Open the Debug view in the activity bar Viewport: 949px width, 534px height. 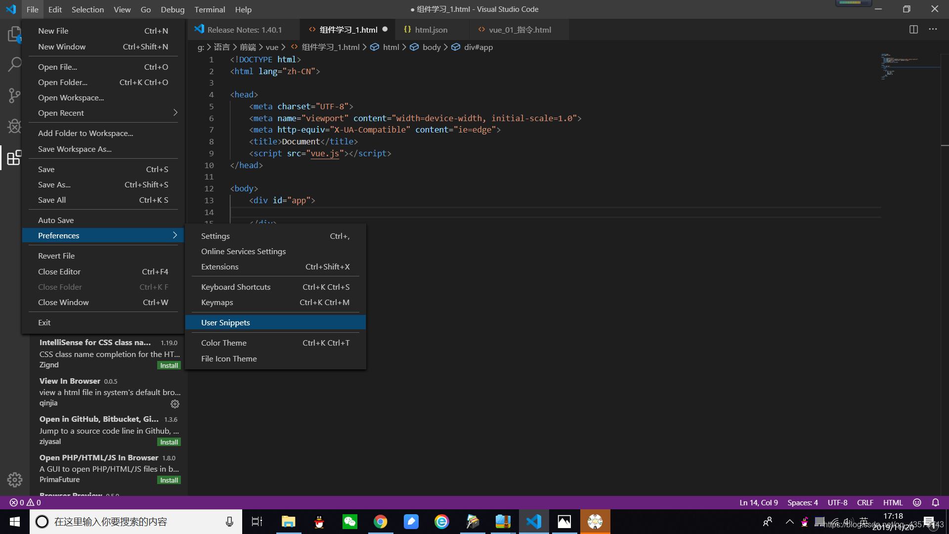[14, 127]
